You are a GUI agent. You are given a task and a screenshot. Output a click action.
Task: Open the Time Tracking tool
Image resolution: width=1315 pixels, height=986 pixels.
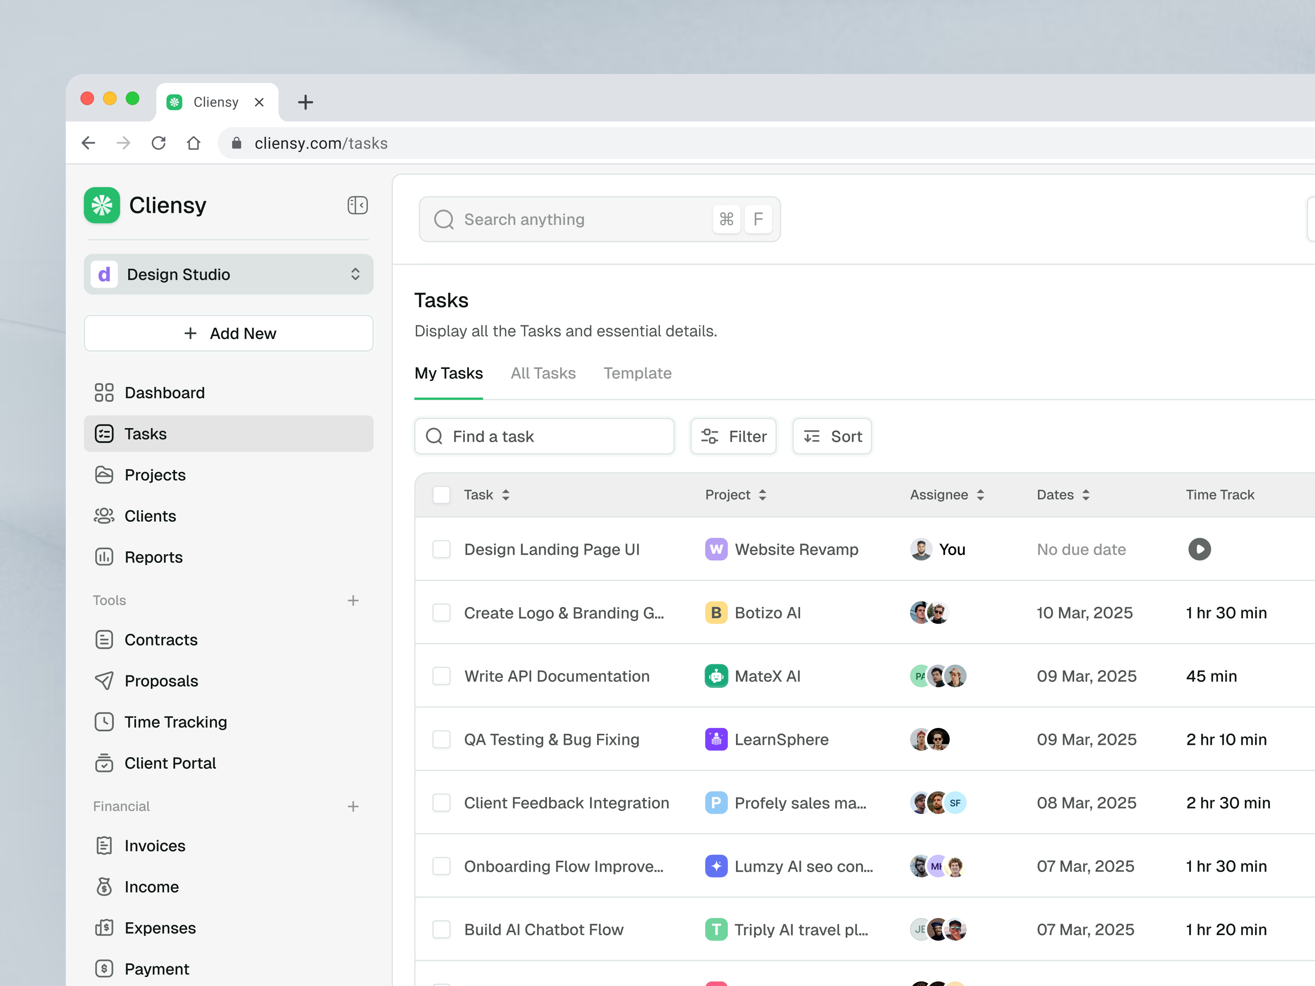coord(175,721)
